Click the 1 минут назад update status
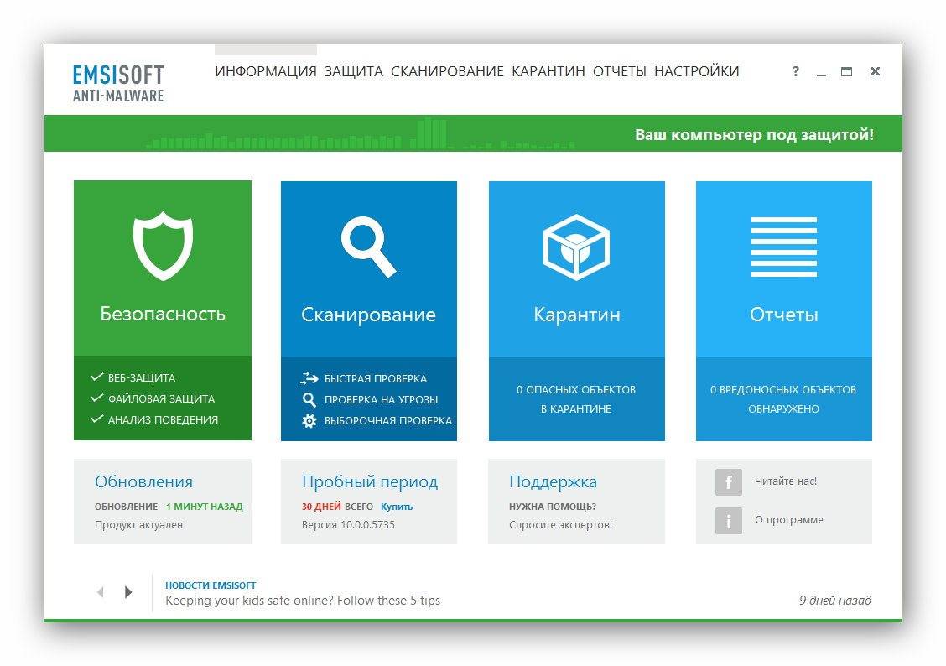The width and height of the screenshot is (946, 666). (x=205, y=507)
